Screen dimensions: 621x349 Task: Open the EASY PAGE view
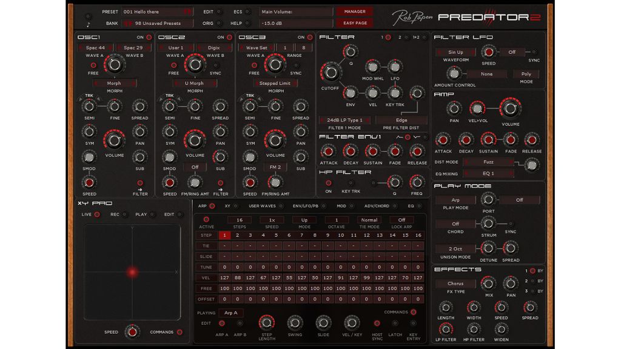(355, 24)
